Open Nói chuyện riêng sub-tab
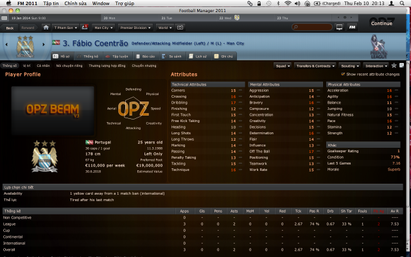 (69, 66)
